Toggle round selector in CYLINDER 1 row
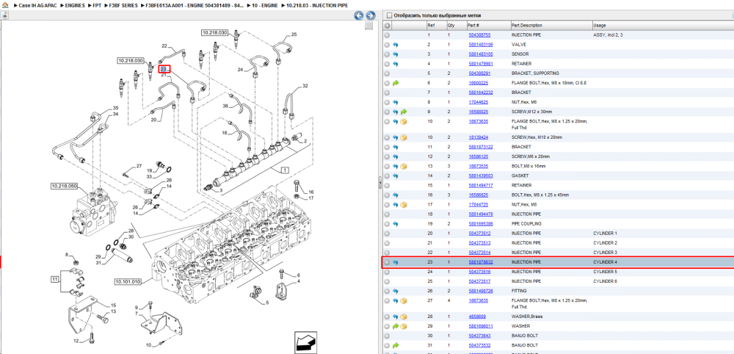 [x=387, y=234]
